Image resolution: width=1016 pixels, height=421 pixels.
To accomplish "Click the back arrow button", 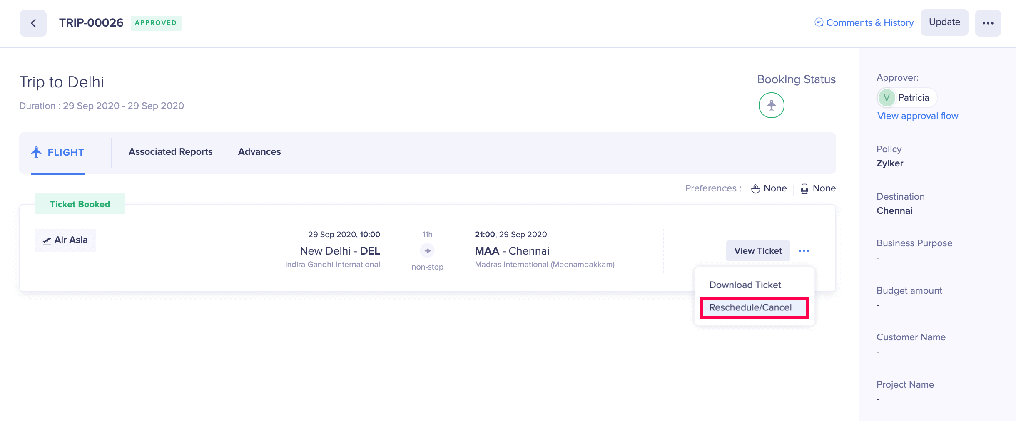I will [x=33, y=23].
